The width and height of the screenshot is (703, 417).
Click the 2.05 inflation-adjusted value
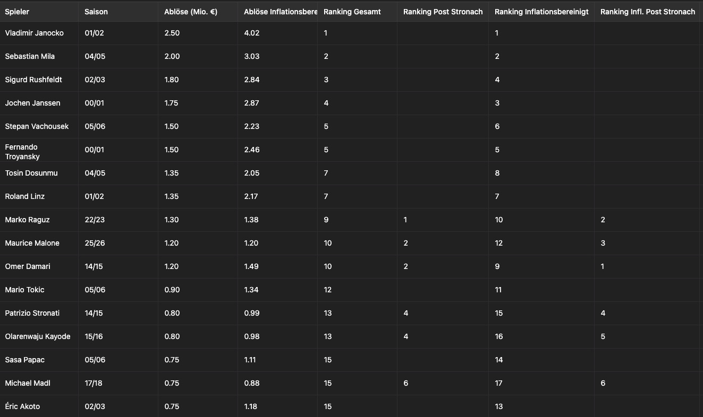pyautogui.click(x=251, y=173)
